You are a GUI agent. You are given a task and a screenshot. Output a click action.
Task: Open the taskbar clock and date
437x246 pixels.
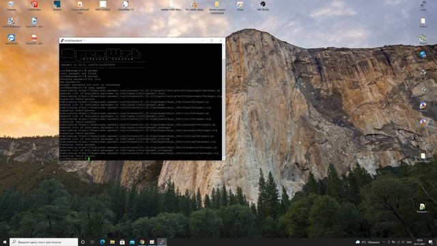tap(419, 242)
